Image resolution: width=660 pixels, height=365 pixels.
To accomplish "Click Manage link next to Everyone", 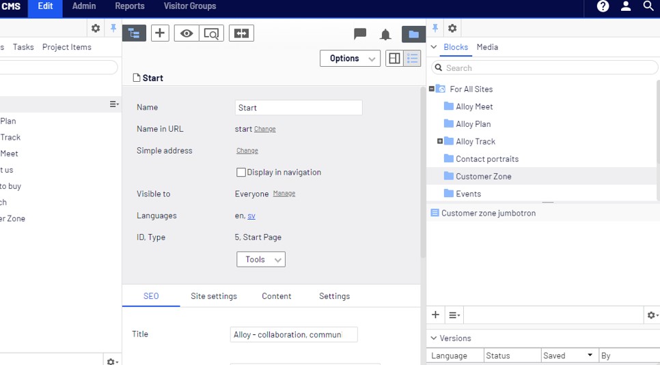I will pos(284,194).
